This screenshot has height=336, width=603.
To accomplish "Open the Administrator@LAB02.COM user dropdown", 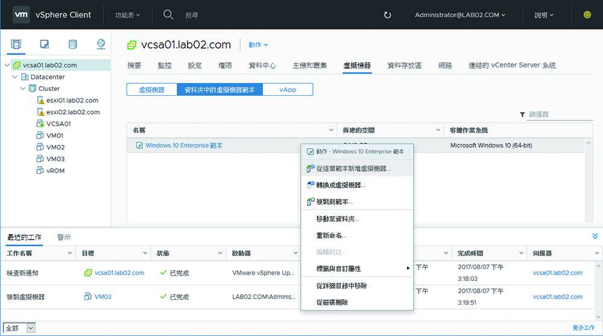I will (460, 15).
